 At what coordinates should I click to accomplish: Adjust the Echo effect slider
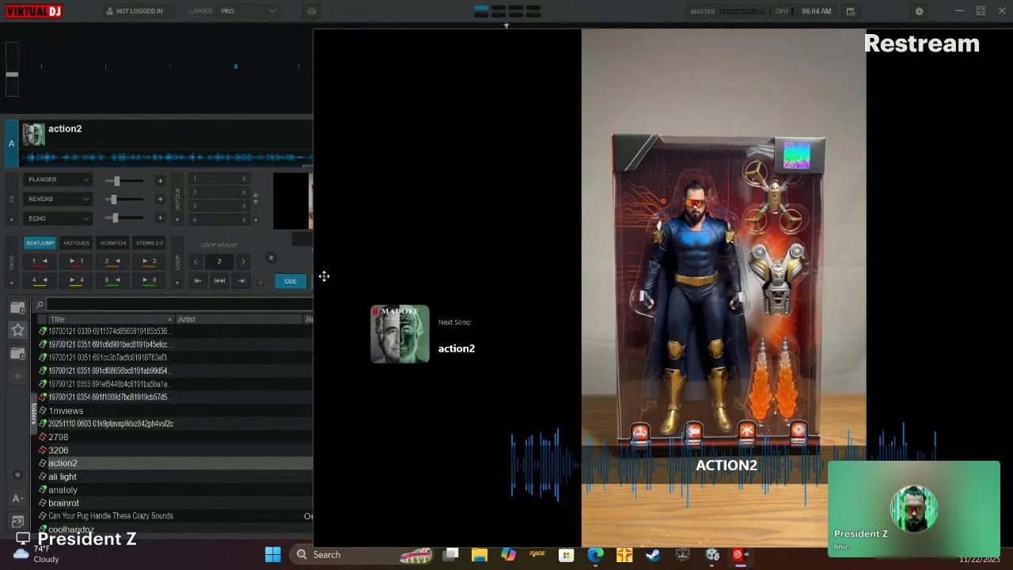click(125, 218)
